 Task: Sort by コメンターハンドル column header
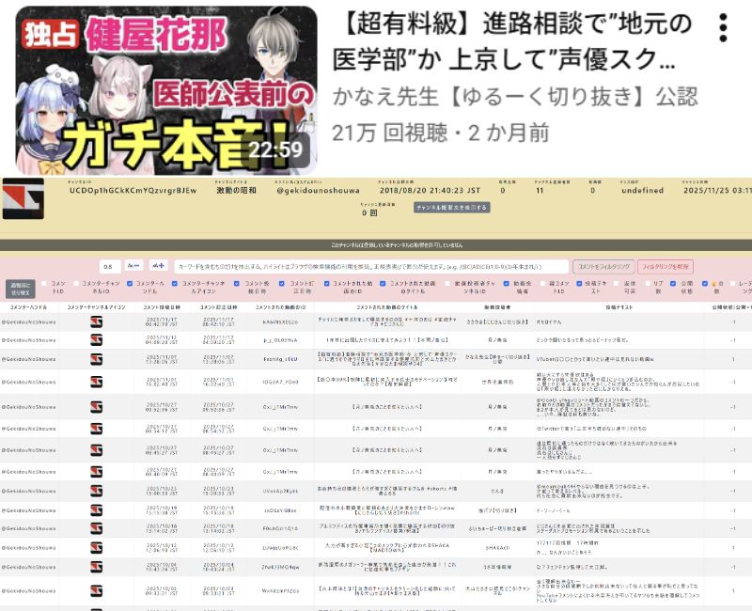tap(32, 306)
